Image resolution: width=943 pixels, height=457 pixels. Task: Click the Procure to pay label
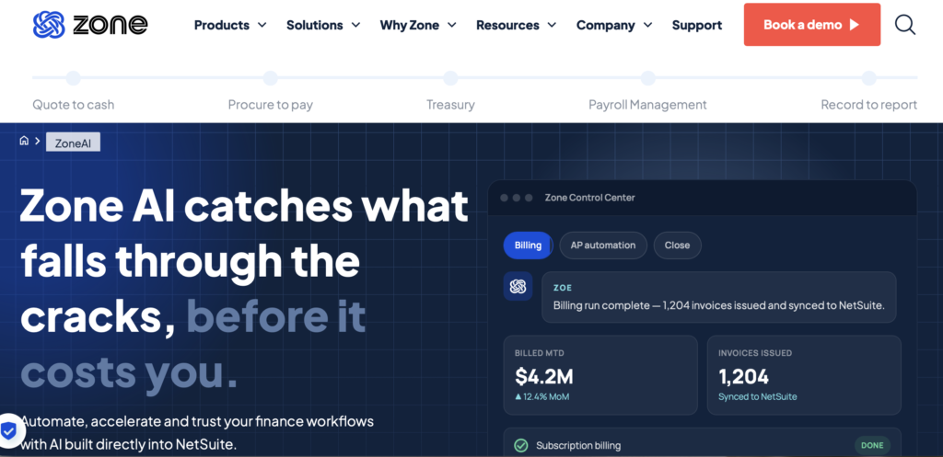pos(270,105)
